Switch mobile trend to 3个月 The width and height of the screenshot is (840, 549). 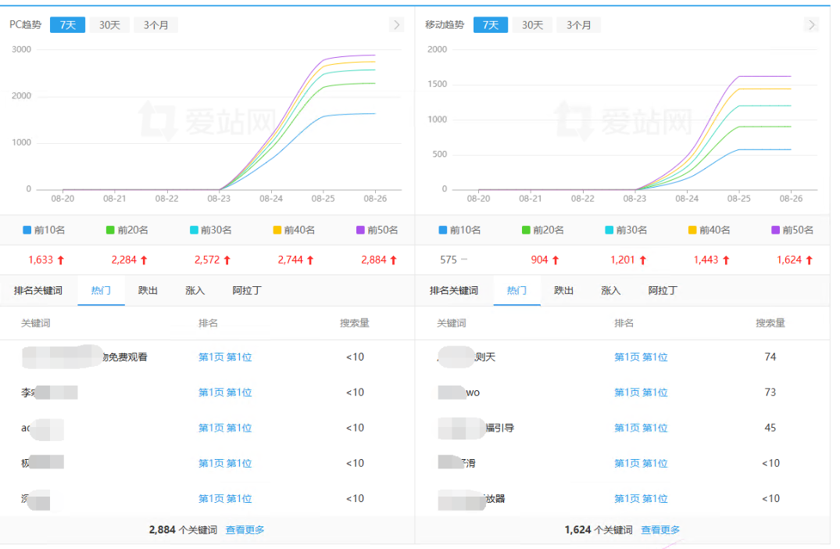point(578,25)
